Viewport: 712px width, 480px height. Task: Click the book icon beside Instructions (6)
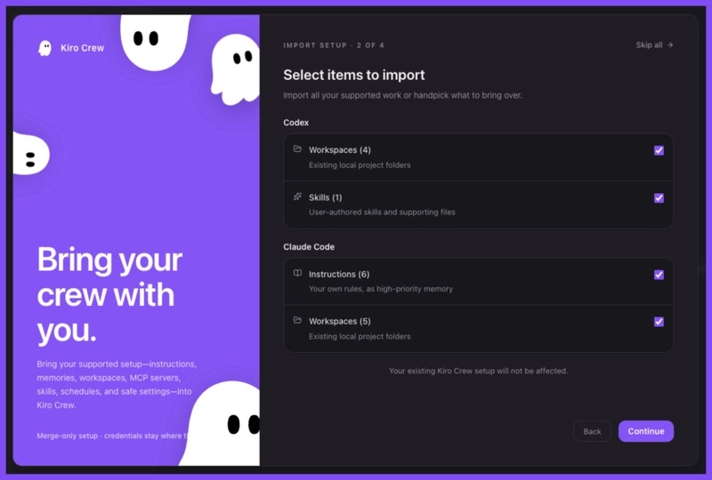pyautogui.click(x=297, y=273)
